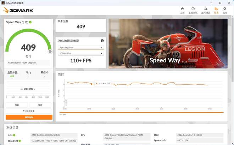Click the best score info icon
The width and height of the screenshot is (234, 145).
47,72
